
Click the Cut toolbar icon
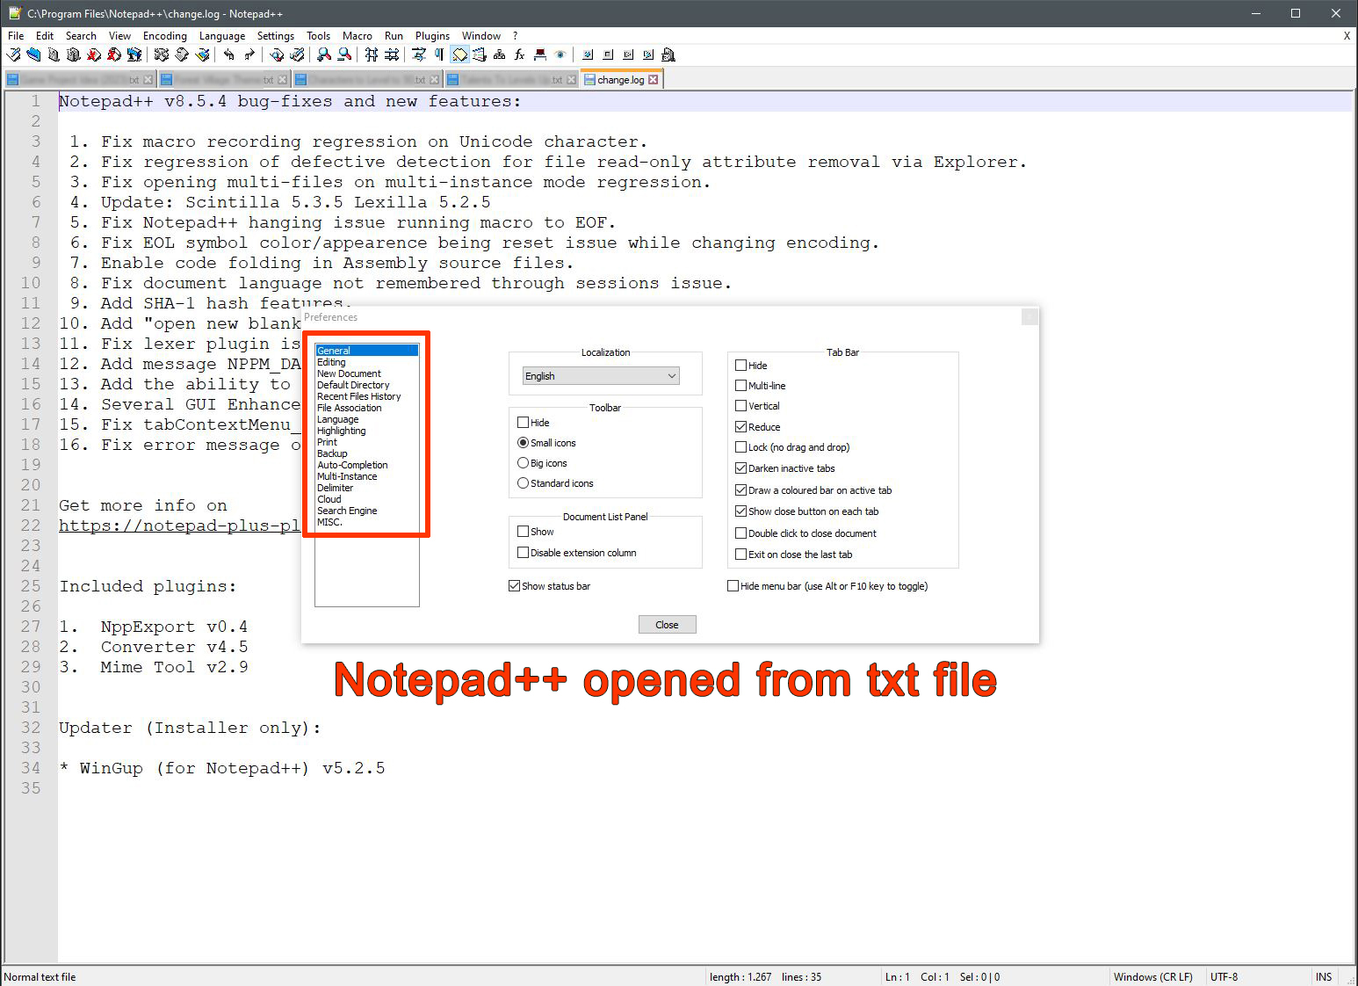point(162,54)
